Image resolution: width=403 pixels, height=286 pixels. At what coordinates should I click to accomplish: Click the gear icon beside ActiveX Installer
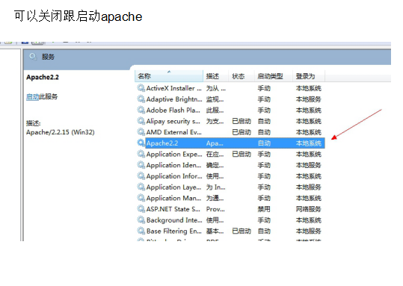pos(141,88)
